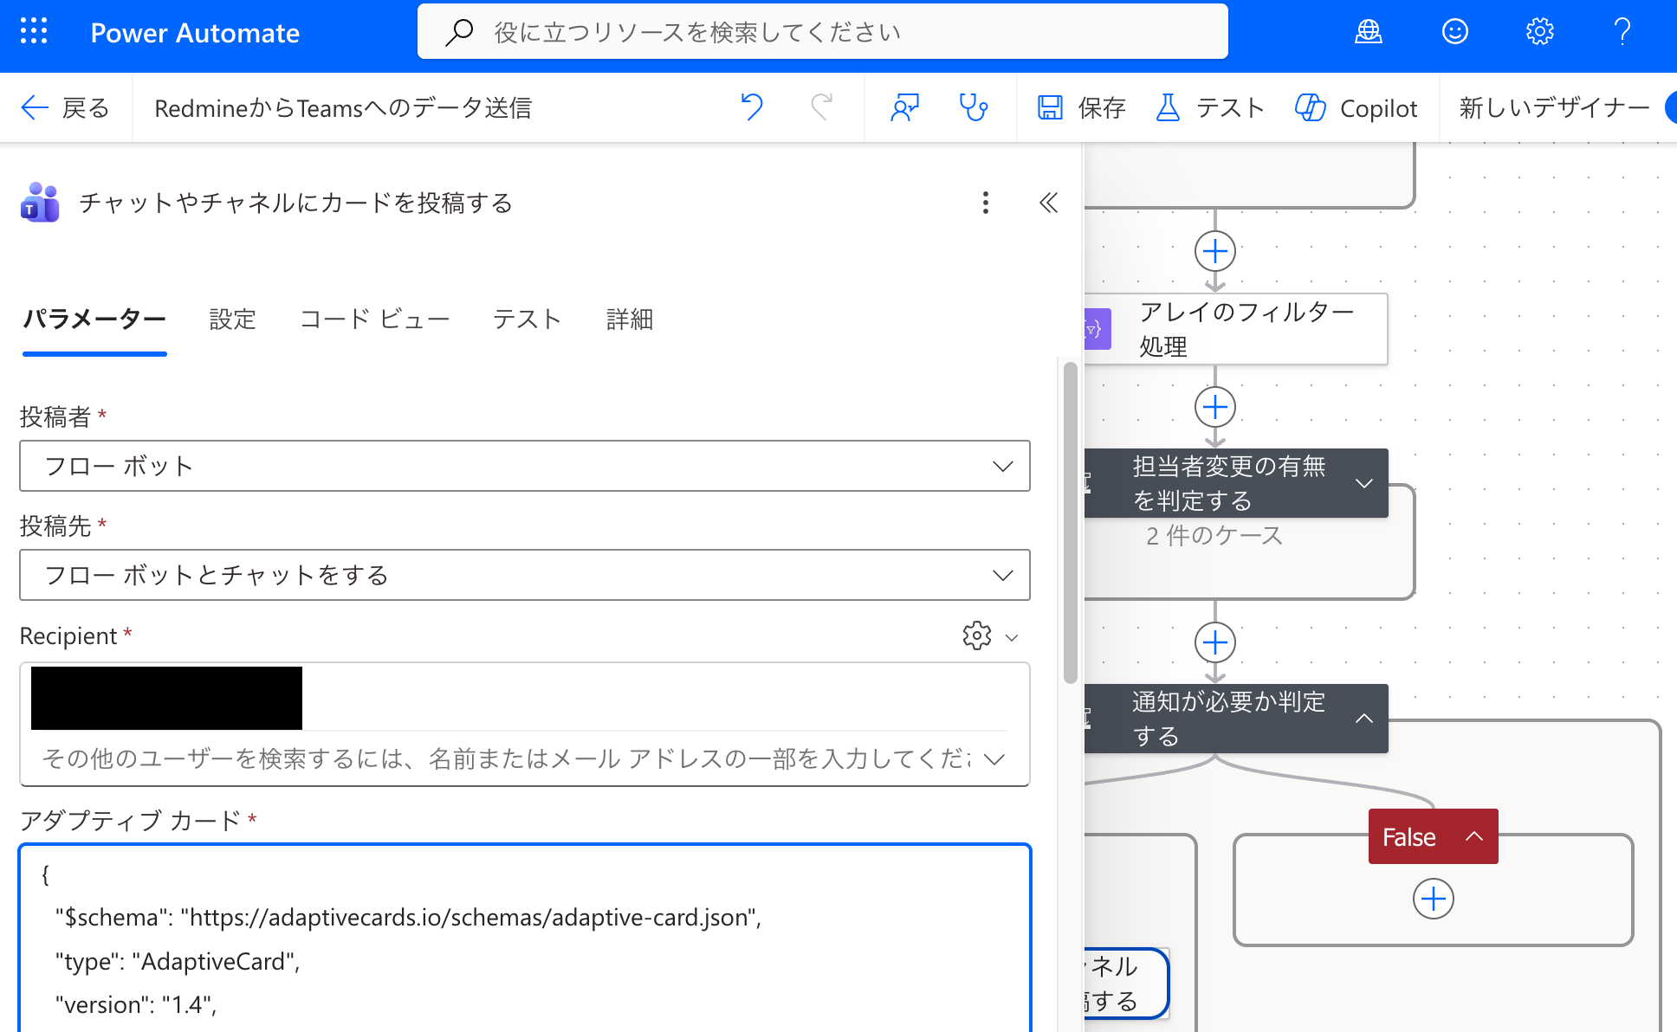This screenshot has width=1677, height=1032.
Task: Toggle the 新しいデザイナー switch
Action: point(1670,108)
